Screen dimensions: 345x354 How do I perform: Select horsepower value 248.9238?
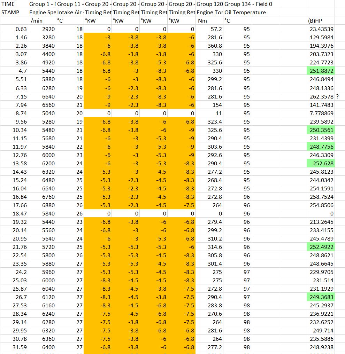pyautogui.click(x=321, y=347)
